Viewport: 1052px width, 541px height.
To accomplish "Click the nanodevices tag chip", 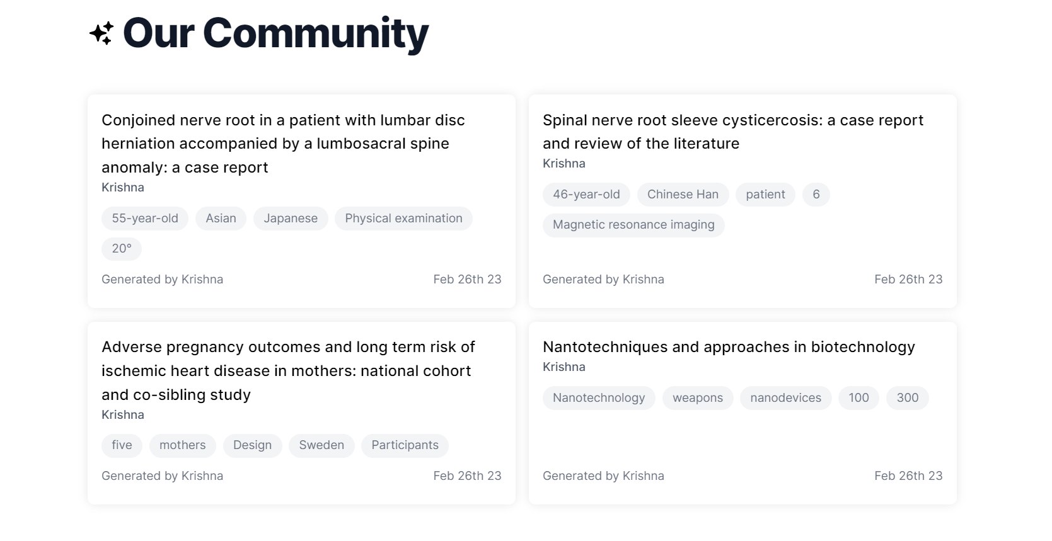I will coord(785,398).
